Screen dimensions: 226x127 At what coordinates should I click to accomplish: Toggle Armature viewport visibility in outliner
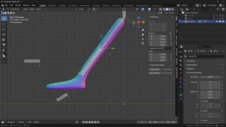(x=220, y=22)
